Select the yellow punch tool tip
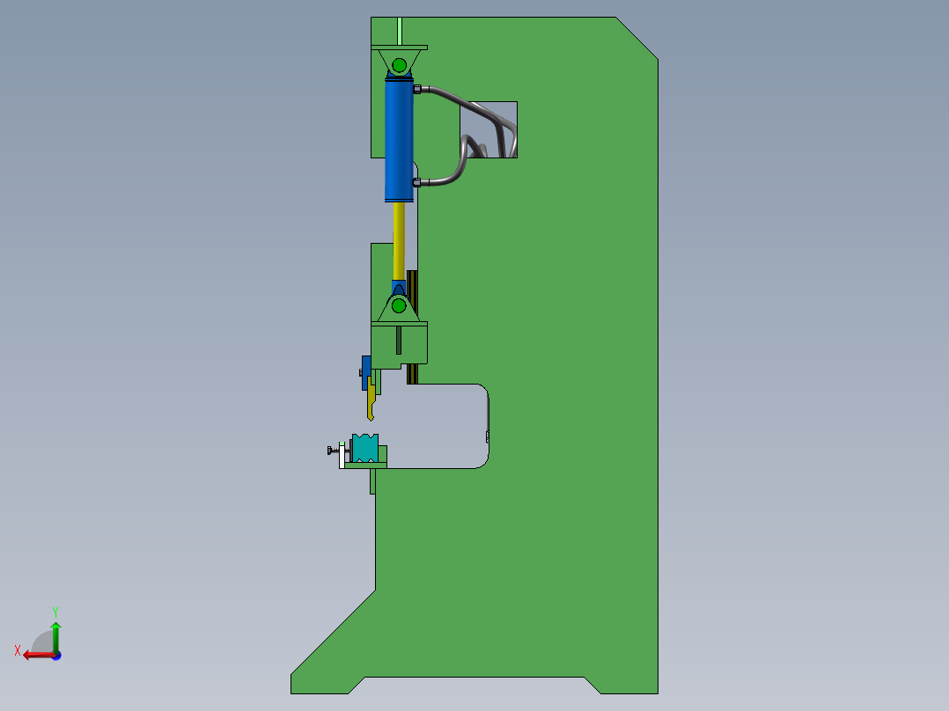Viewport: 949px width, 711px height. (x=371, y=399)
